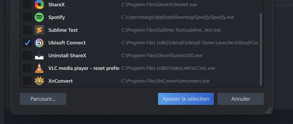
Task: Cancel with the Annuler button
Action: 240,99
